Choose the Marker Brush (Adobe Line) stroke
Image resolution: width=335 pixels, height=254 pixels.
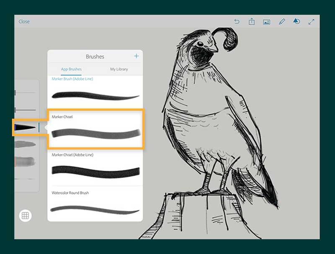pyautogui.click(x=95, y=95)
